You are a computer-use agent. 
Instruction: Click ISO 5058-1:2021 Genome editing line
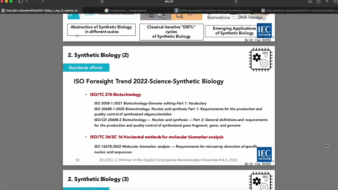click(x=150, y=103)
